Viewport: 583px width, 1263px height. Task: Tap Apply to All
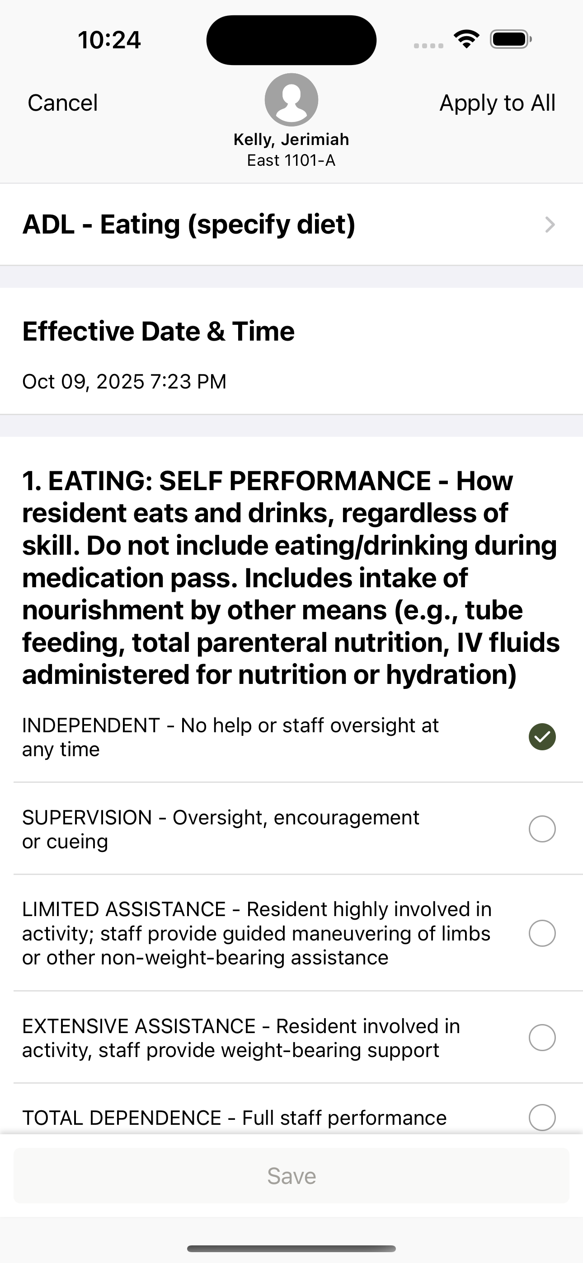(497, 103)
